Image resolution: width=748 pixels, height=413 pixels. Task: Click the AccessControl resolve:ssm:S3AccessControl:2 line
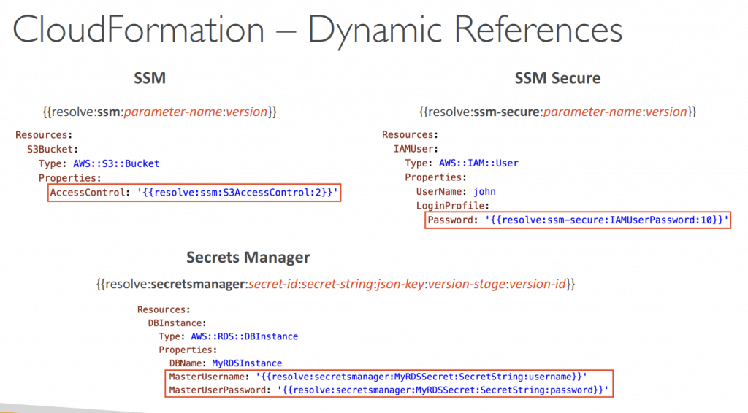coord(194,193)
